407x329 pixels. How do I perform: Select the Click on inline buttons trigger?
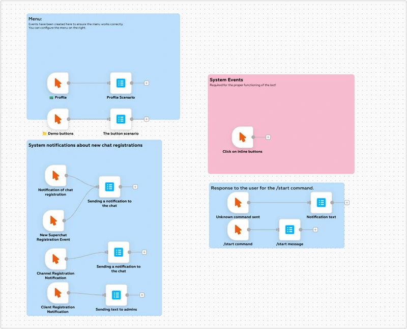point(242,137)
